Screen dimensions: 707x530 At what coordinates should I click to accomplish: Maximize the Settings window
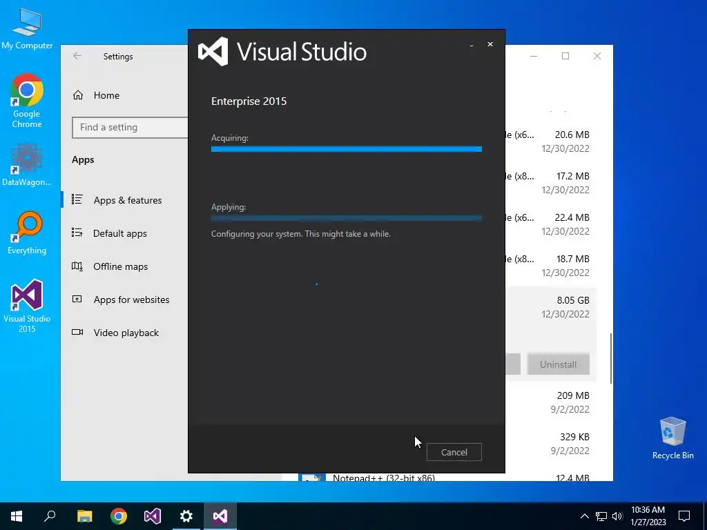pyautogui.click(x=565, y=56)
